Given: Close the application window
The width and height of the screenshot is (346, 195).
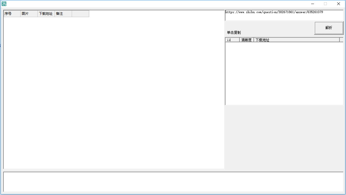Looking at the screenshot, I should pos(339,4).
